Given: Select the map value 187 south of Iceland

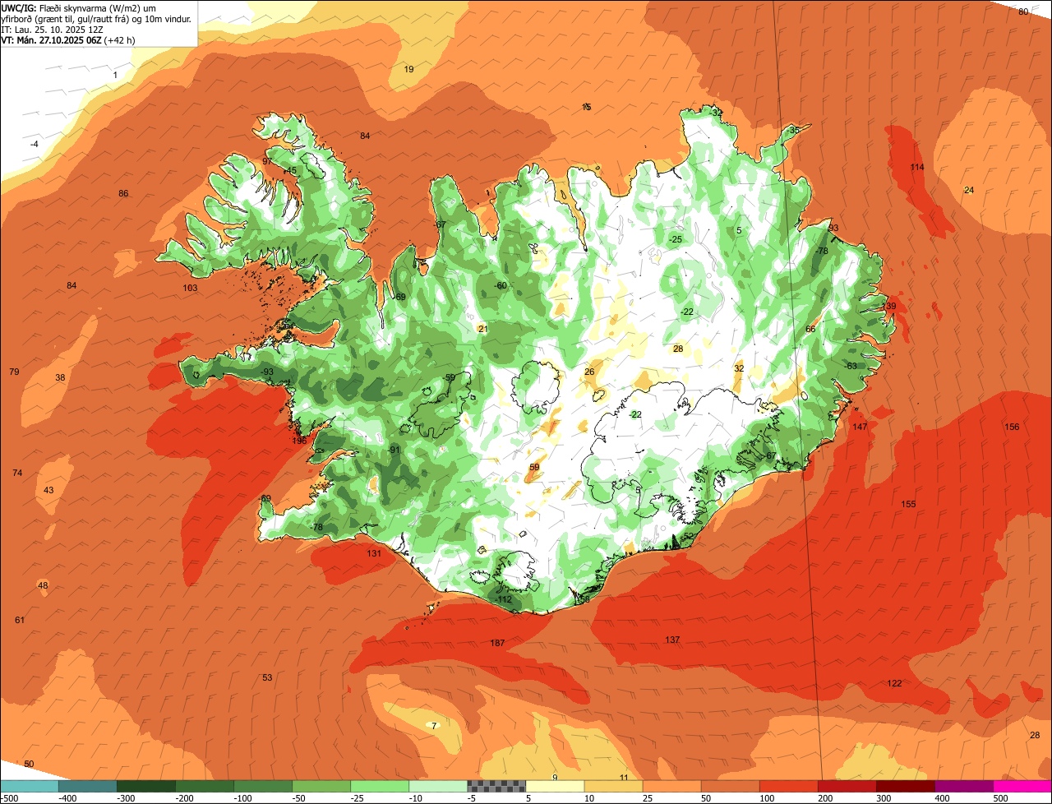Looking at the screenshot, I should [x=497, y=643].
